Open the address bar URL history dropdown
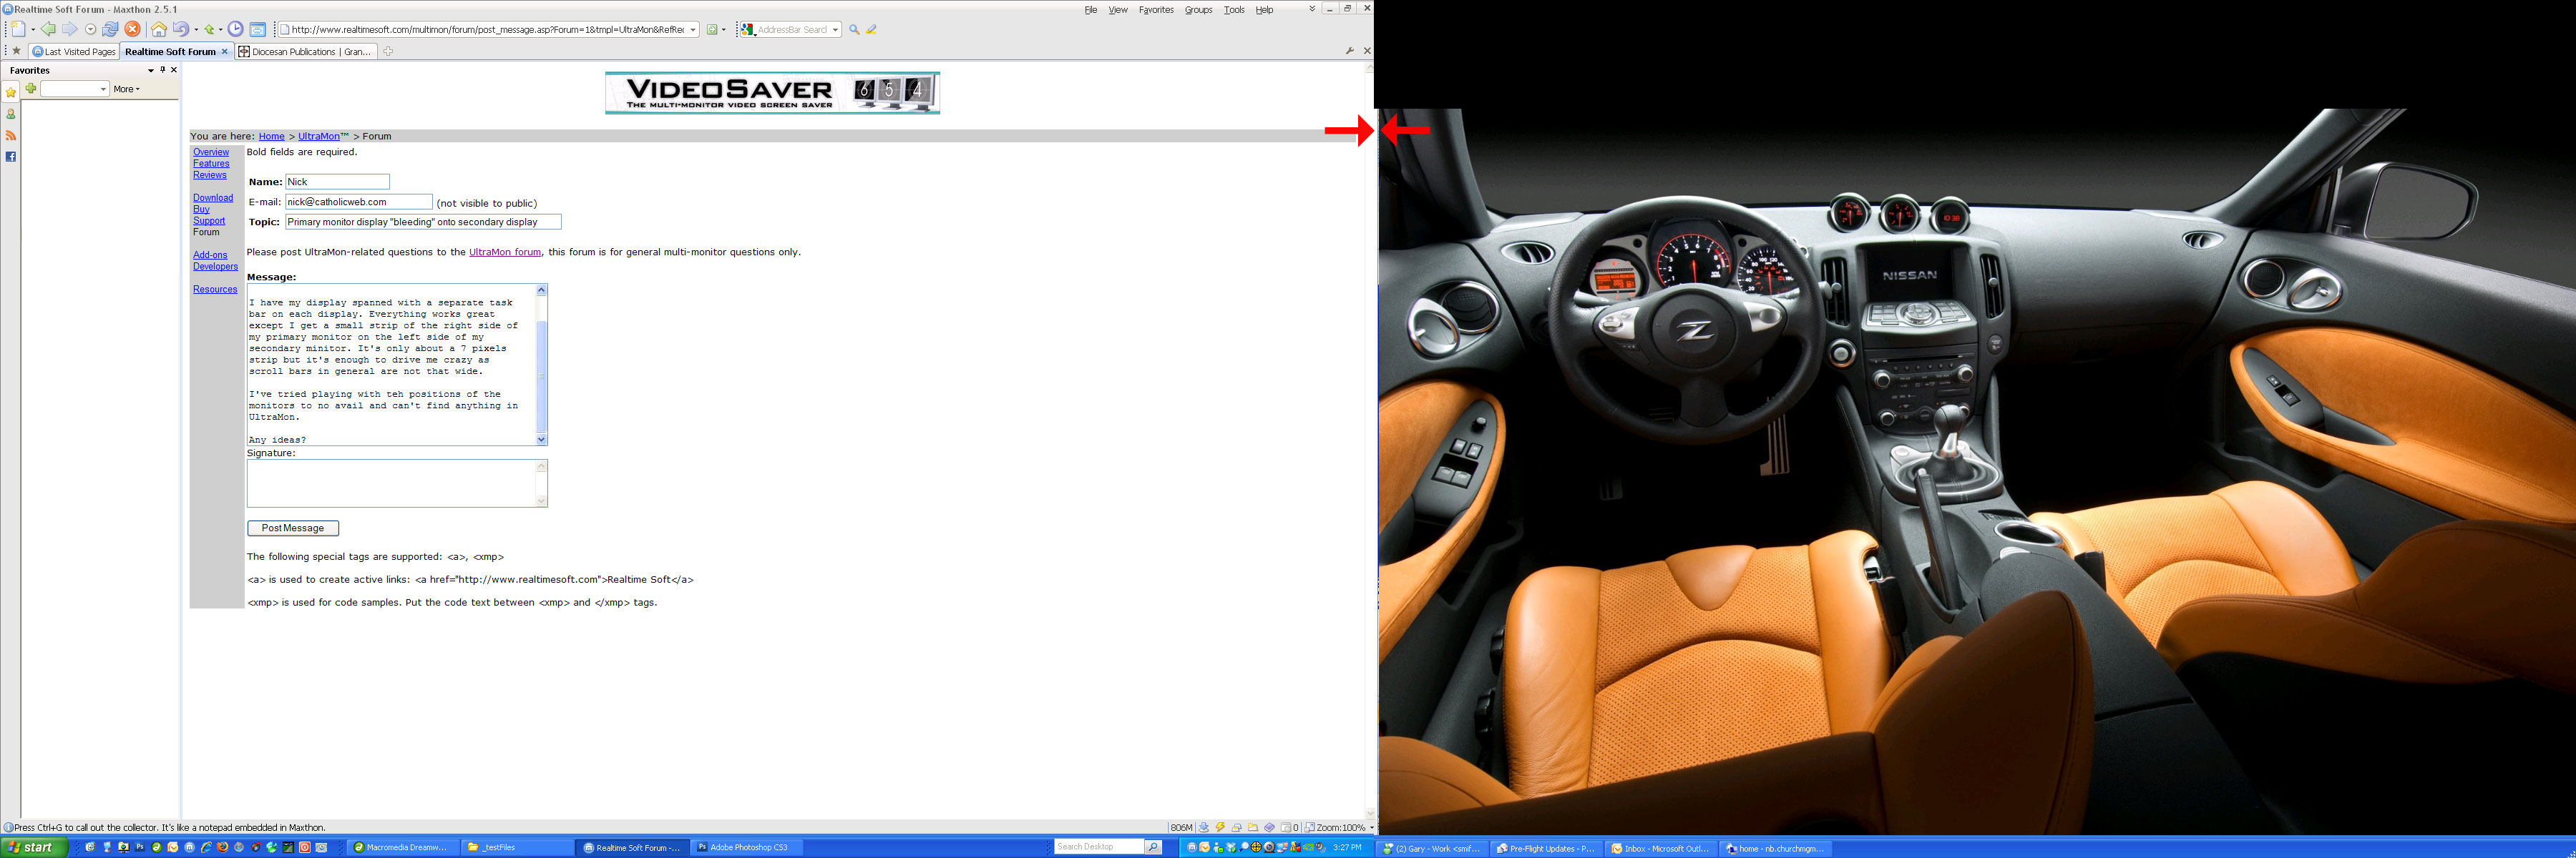 click(693, 29)
